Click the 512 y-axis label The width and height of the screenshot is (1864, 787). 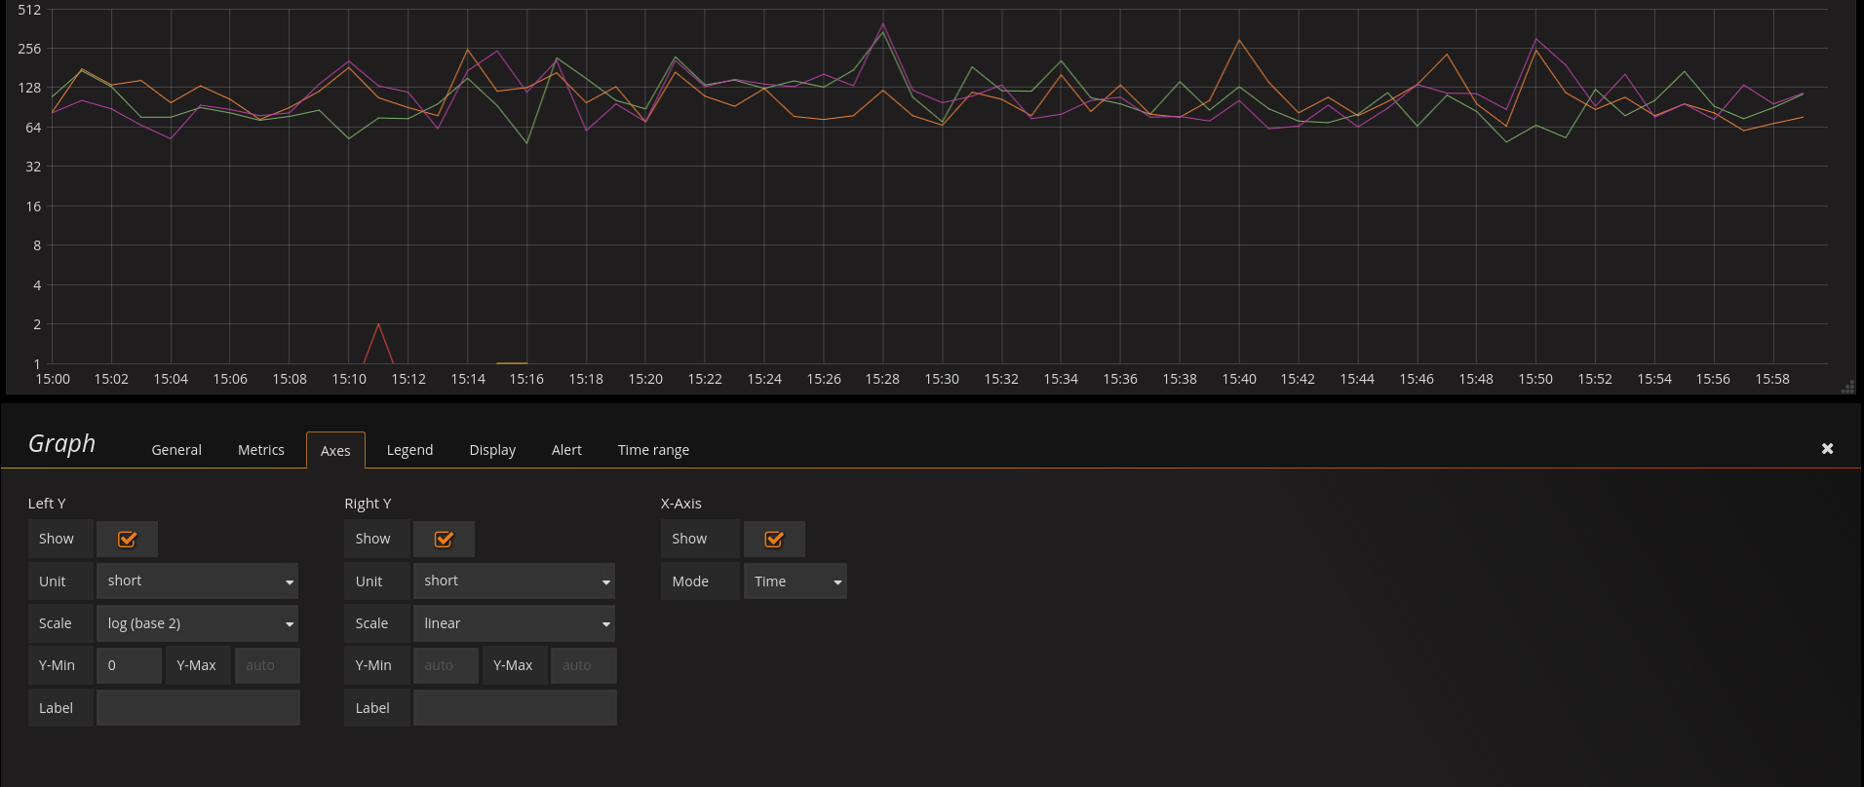[x=29, y=10]
